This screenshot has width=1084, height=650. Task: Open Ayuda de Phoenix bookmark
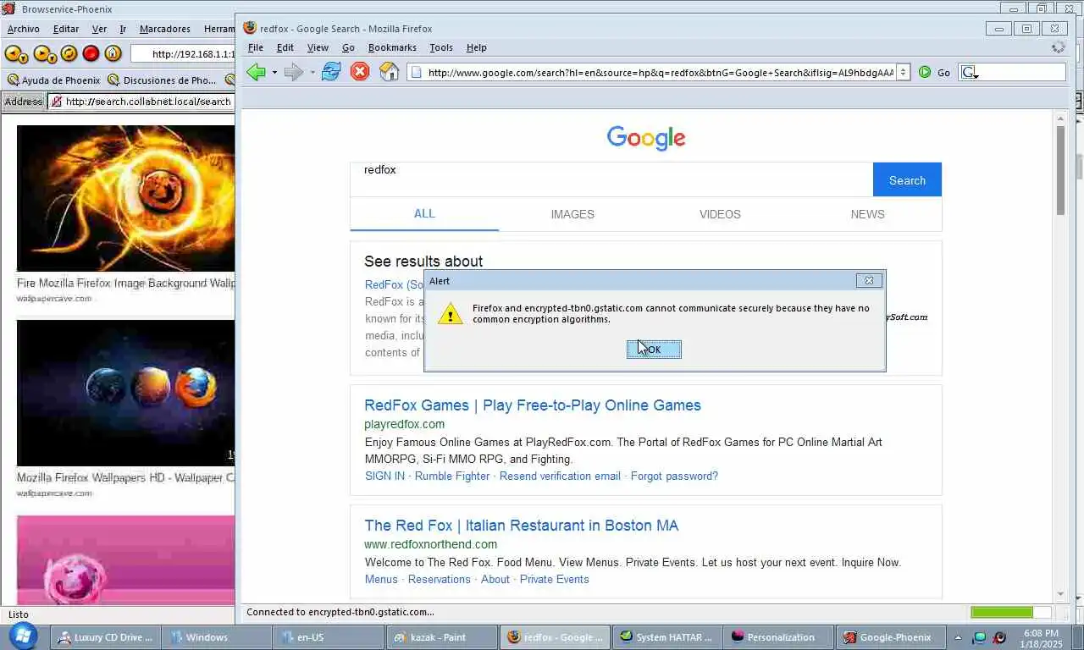pyautogui.click(x=53, y=80)
